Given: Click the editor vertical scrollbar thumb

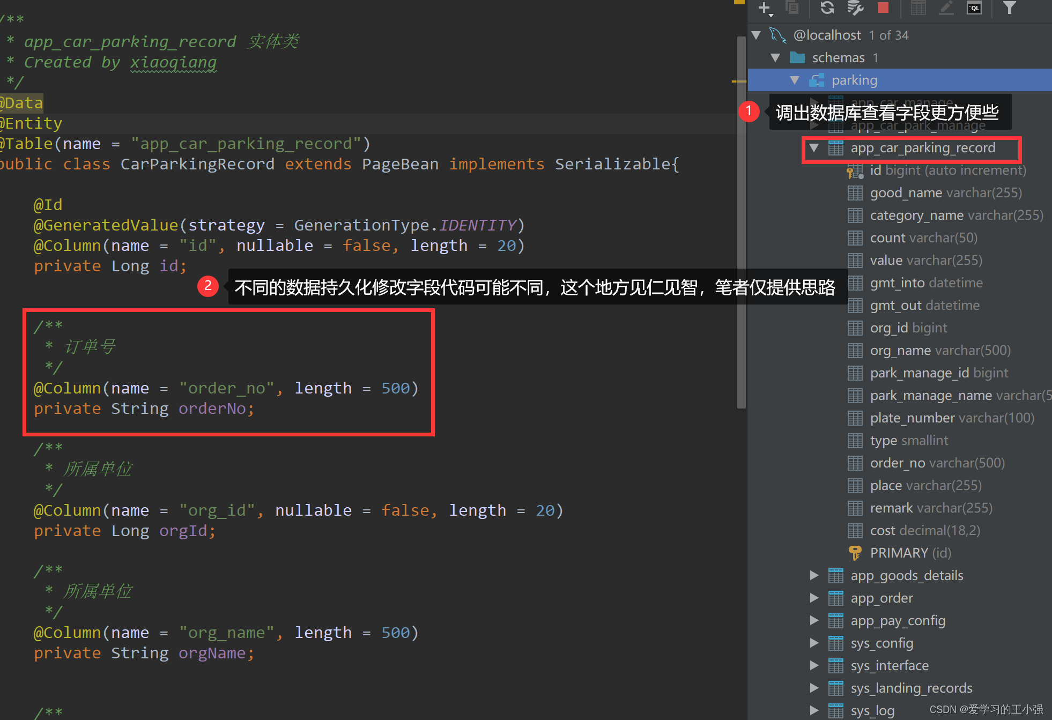Looking at the screenshot, I should 742,222.
